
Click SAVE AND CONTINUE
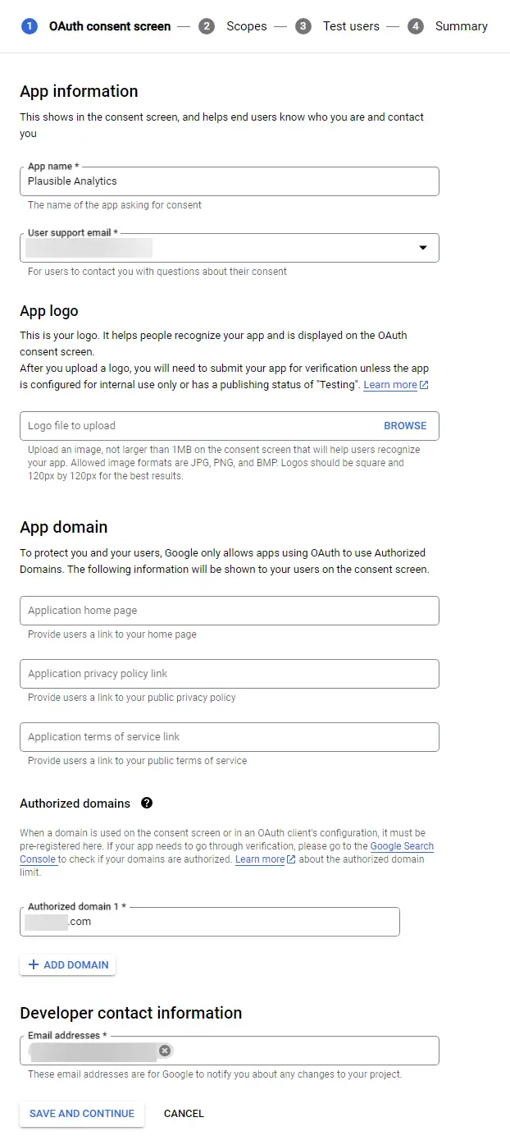tap(82, 1114)
